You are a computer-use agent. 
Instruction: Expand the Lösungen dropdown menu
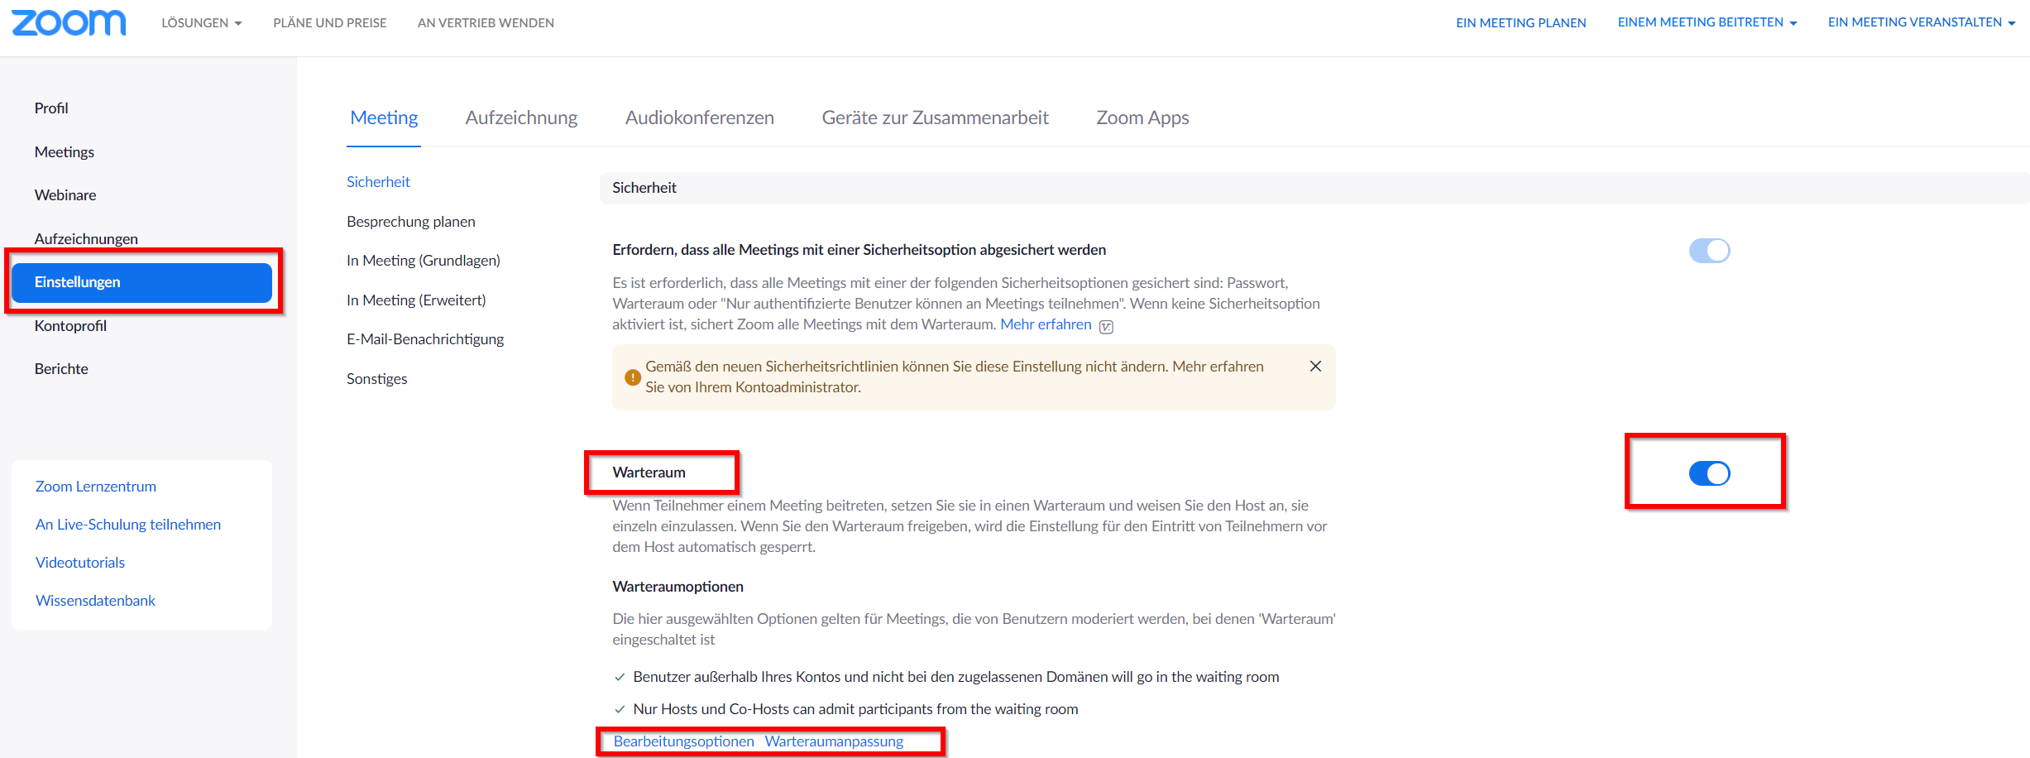pos(201,23)
